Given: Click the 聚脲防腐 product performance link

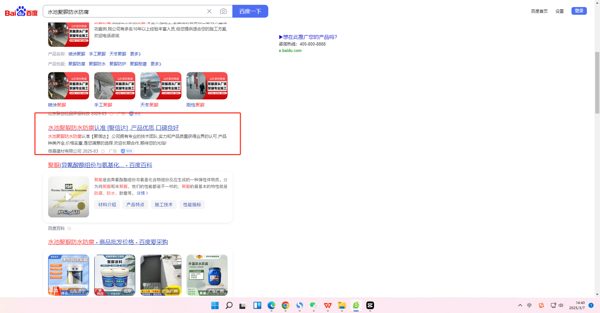Looking at the screenshot, I should (x=77, y=64).
